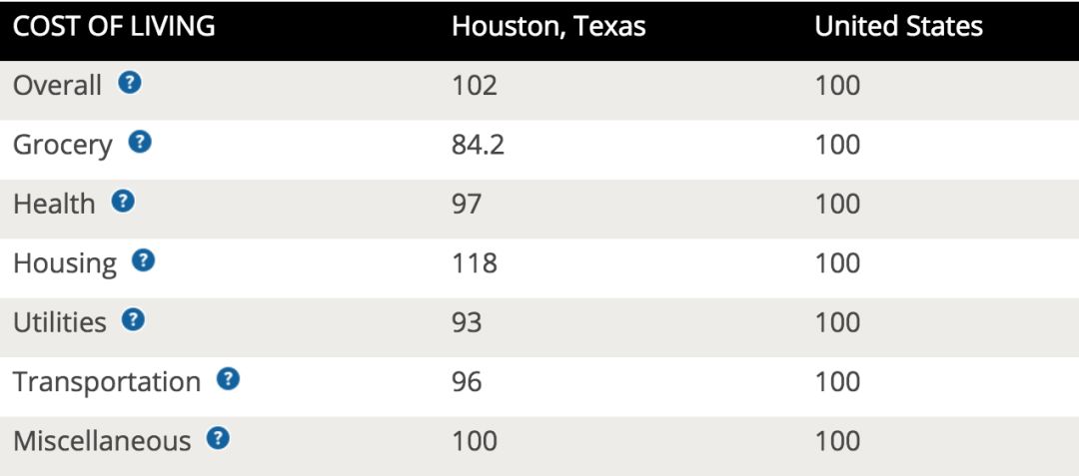The width and height of the screenshot is (1079, 476).
Task: Open the Grocery question mark tooltip icon
Action: (x=140, y=142)
